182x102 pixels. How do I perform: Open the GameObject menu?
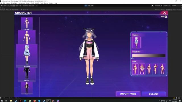(x=14, y=3)
